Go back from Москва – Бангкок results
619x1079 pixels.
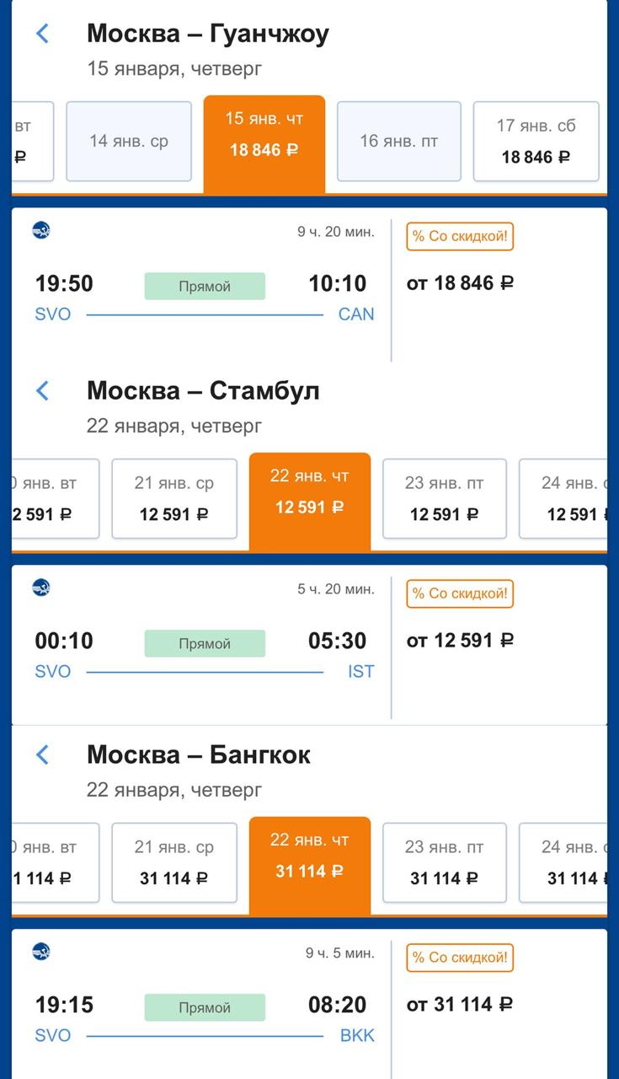click(x=43, y=754)
